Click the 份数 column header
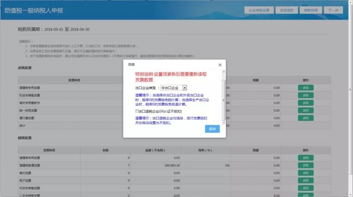This screenshot has width=353, height=197. (105, 150)
